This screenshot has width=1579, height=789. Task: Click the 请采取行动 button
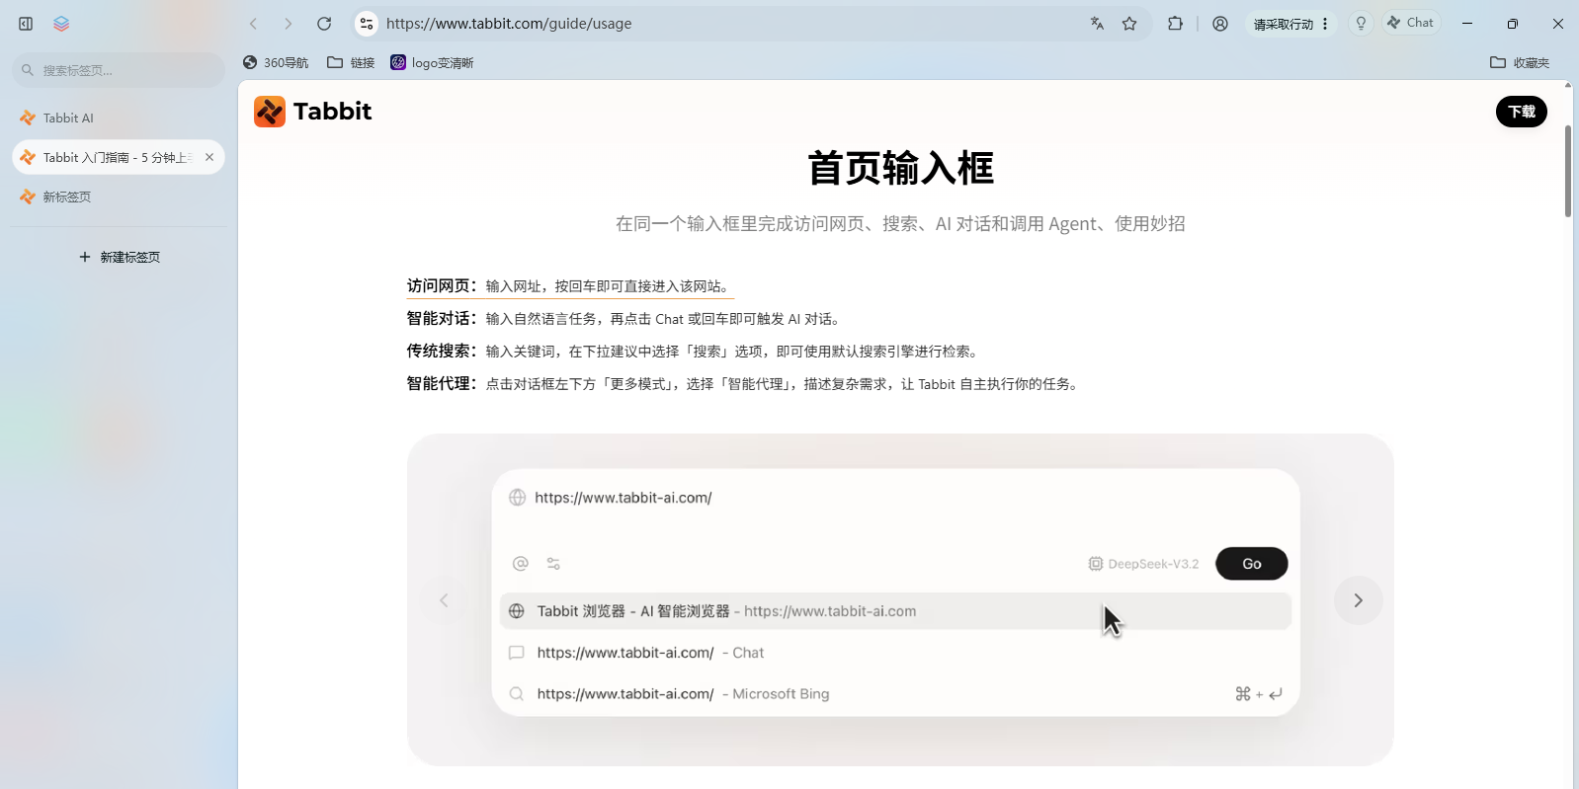tap(1290, 24)
